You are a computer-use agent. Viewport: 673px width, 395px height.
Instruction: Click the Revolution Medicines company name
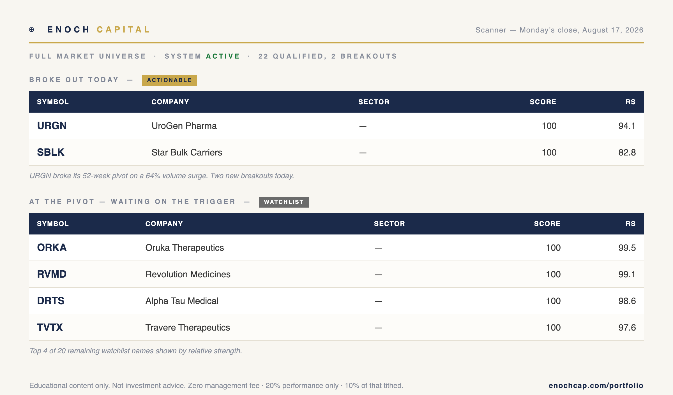[x=188, y=274]
